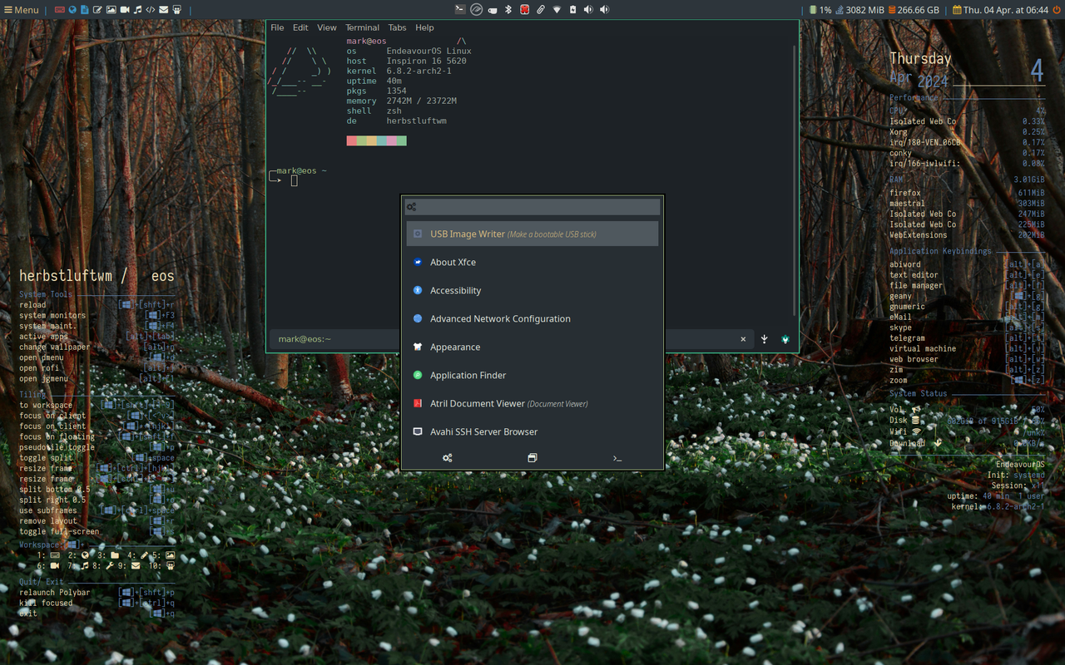Click the Bluetooth icon in the tray

(x=508, y=9)
